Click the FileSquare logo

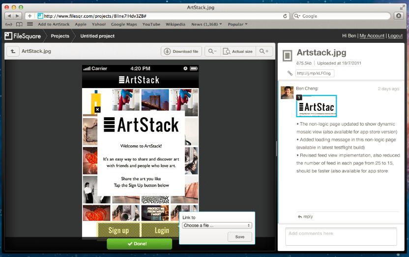[x=23, y=36]
